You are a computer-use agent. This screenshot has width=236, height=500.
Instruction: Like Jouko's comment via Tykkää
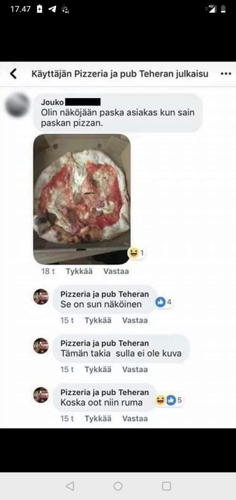click(x=79, y=271)
